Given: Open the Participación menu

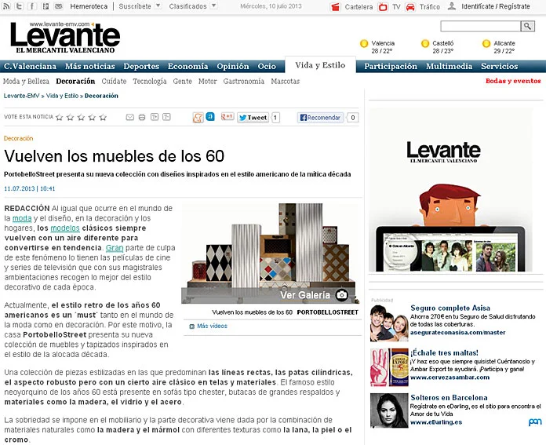Looking at the screenshot, I should [391, 66].
